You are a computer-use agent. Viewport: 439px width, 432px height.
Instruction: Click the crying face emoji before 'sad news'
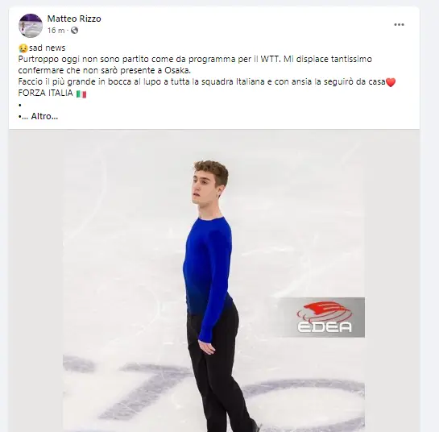tap(23, 48)
